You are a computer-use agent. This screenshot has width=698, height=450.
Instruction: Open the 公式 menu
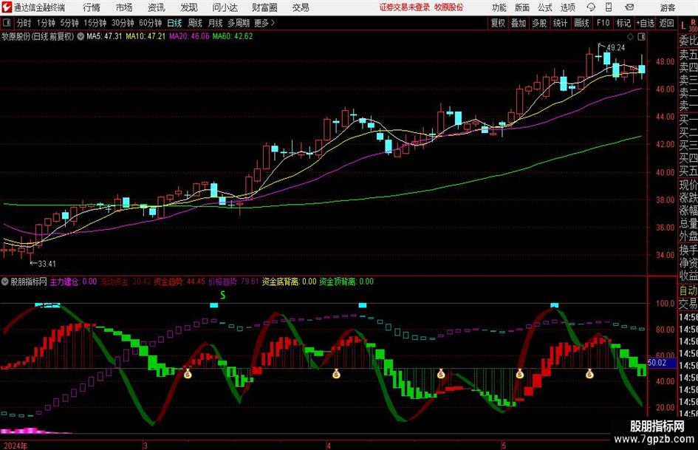[545, 7]
